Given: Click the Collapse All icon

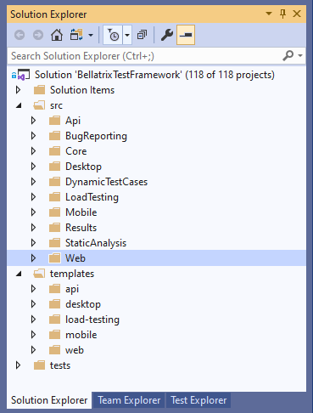Looking at the screenshot, I should click(142, 35).
